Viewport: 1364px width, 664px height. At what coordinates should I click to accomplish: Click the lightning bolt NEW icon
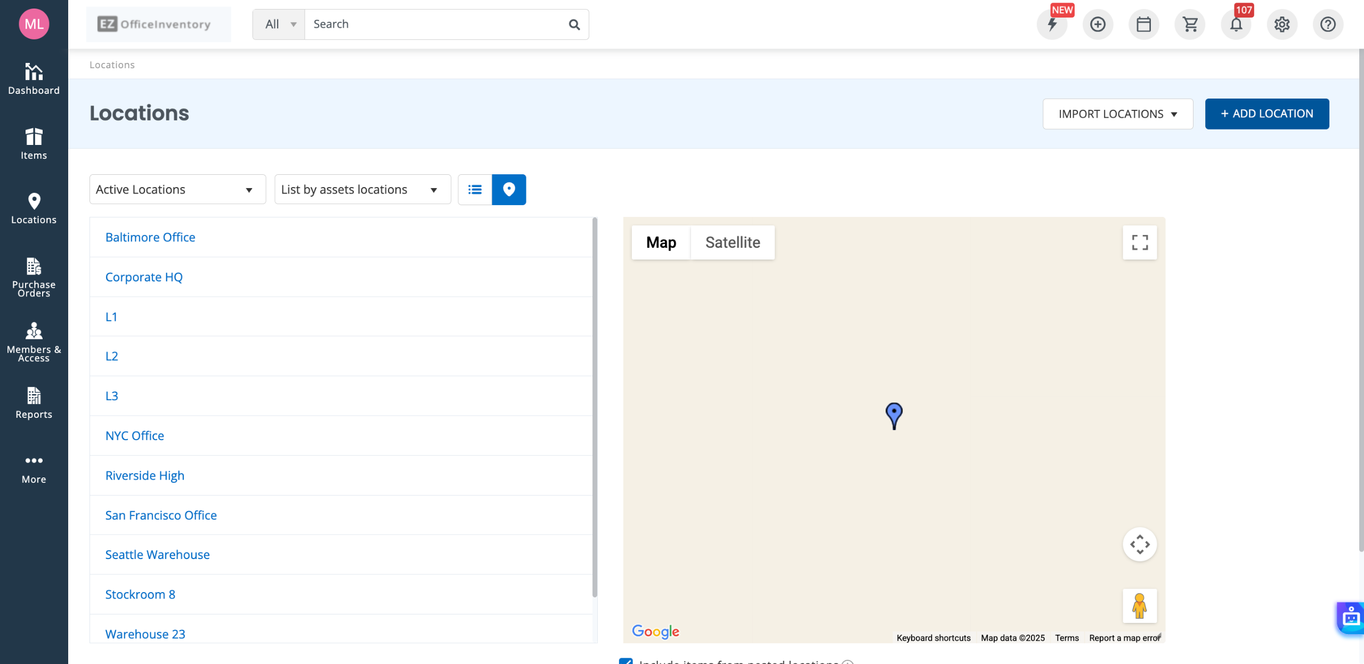(1052, 25)
